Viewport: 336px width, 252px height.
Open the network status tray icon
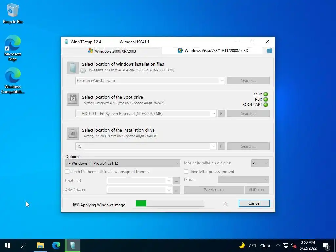pyautogui.click(x=286, y=245)
